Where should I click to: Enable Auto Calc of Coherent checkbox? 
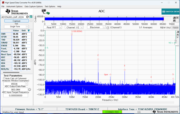coord(4,78)
